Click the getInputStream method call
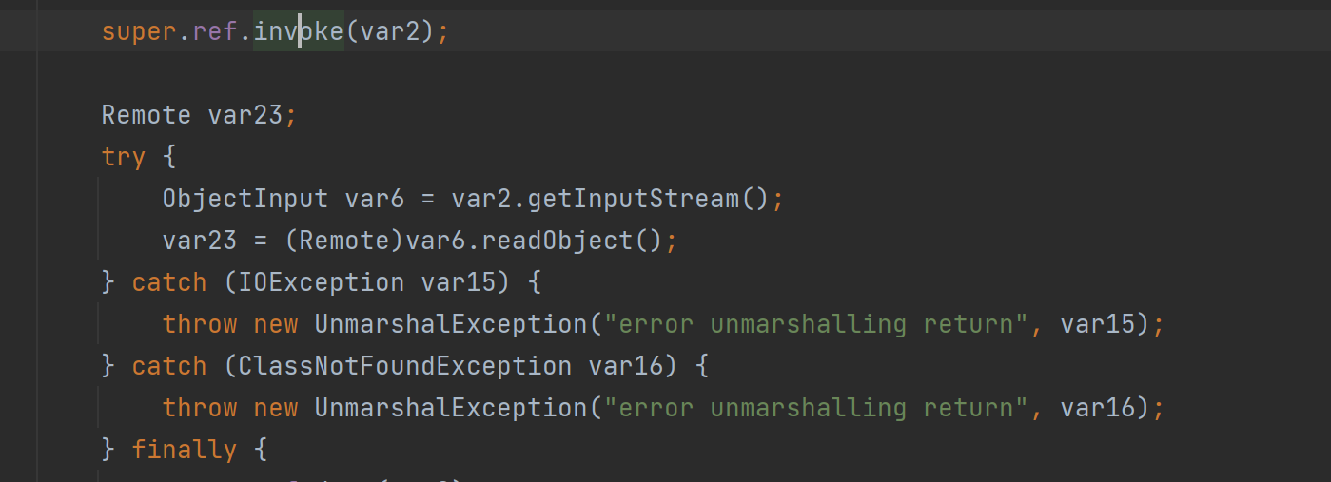 [x=634, y=199]
